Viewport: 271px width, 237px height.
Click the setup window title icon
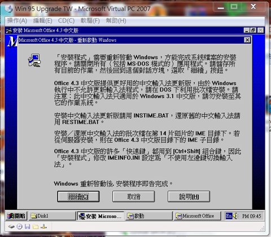pyautogui.click(x=9, y=30)
